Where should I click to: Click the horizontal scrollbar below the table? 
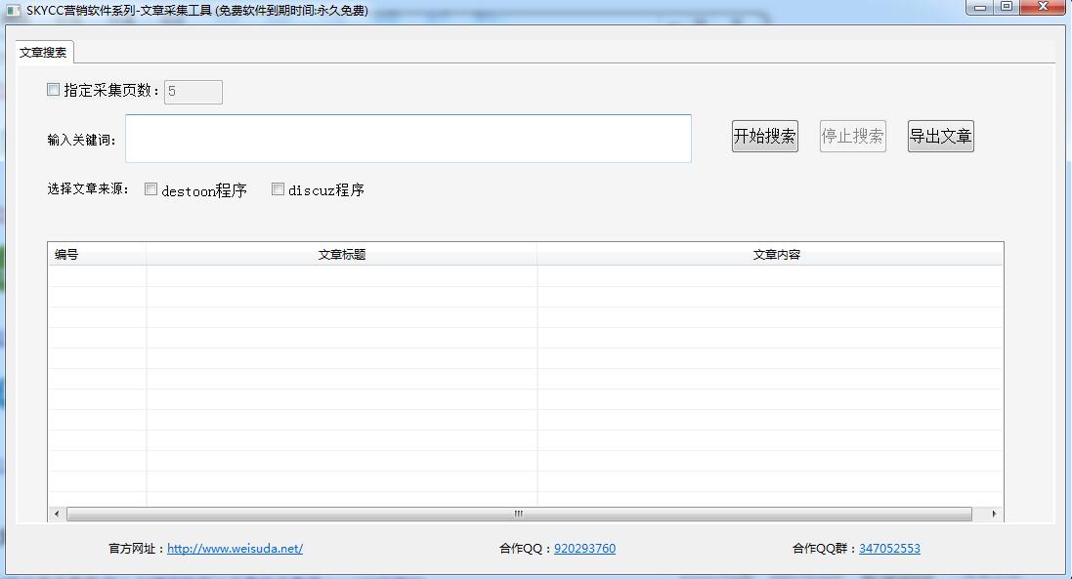pyautogui.click(x=518, y=513)
